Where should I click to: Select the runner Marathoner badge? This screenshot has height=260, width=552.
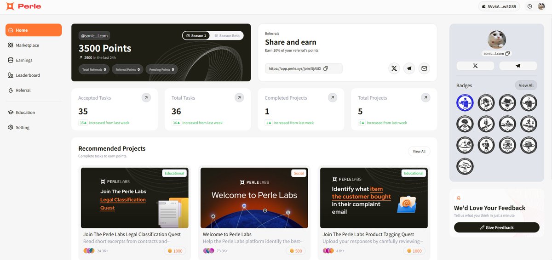[x=529, y=124]
